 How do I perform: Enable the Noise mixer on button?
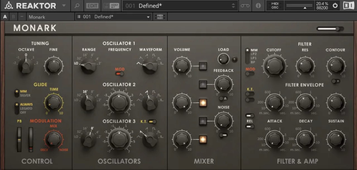pos(203,121)
